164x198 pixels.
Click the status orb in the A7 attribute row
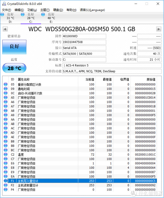5,106
